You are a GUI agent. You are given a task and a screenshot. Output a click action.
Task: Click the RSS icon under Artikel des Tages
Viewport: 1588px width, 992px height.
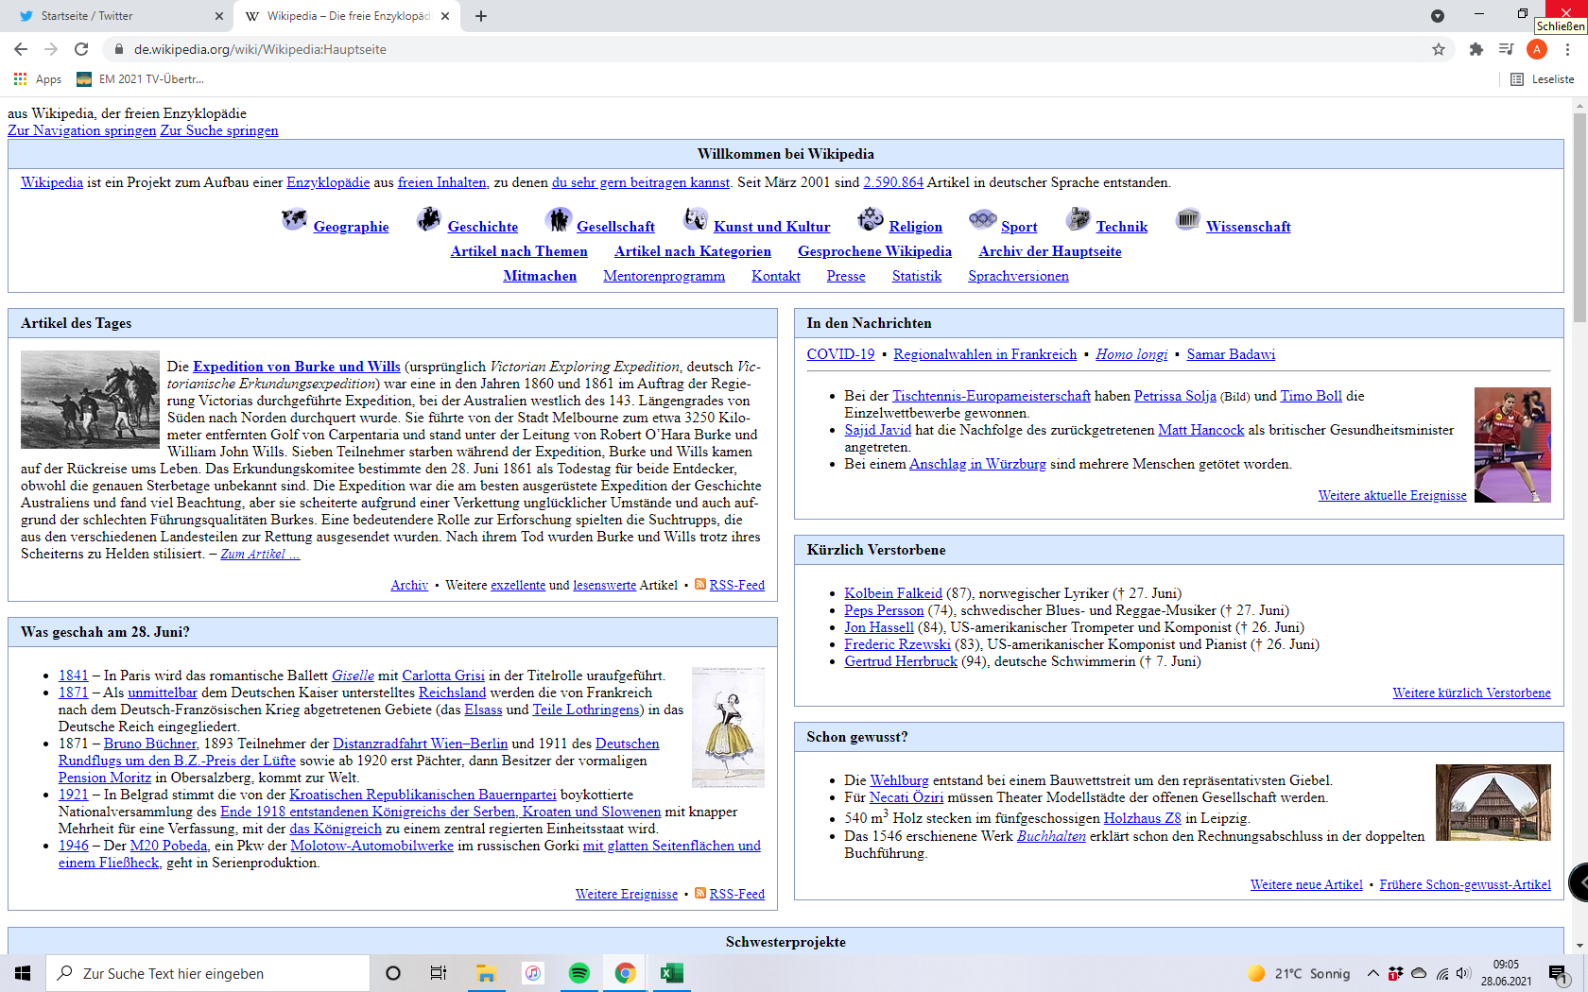click(700, 585)
